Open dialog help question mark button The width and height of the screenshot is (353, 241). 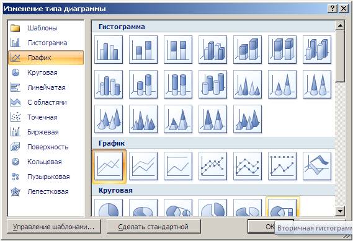[x=333, y=9]
